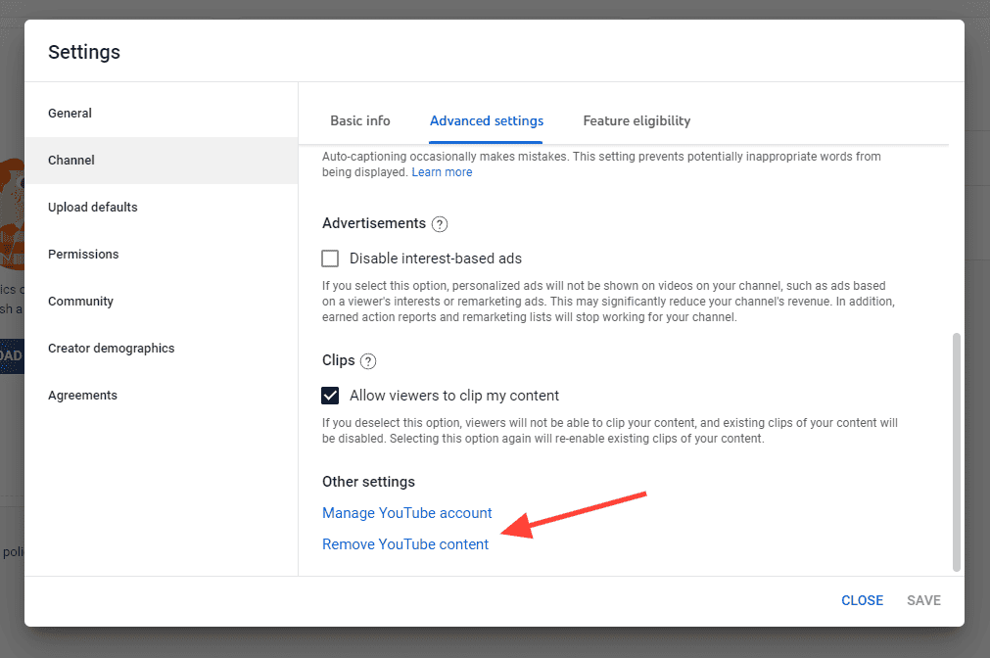Click the Learn more link
Screen dimensions: 990x658
coord(442,171)
